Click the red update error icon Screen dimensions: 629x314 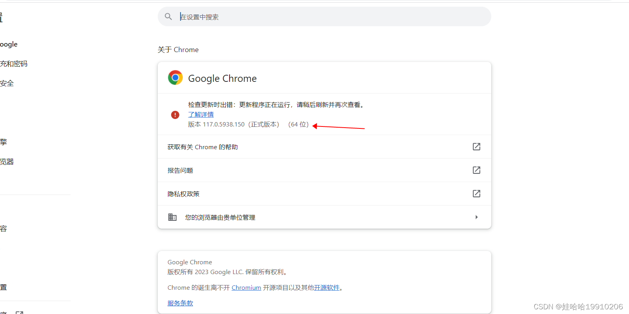click(x=175, y=115)
